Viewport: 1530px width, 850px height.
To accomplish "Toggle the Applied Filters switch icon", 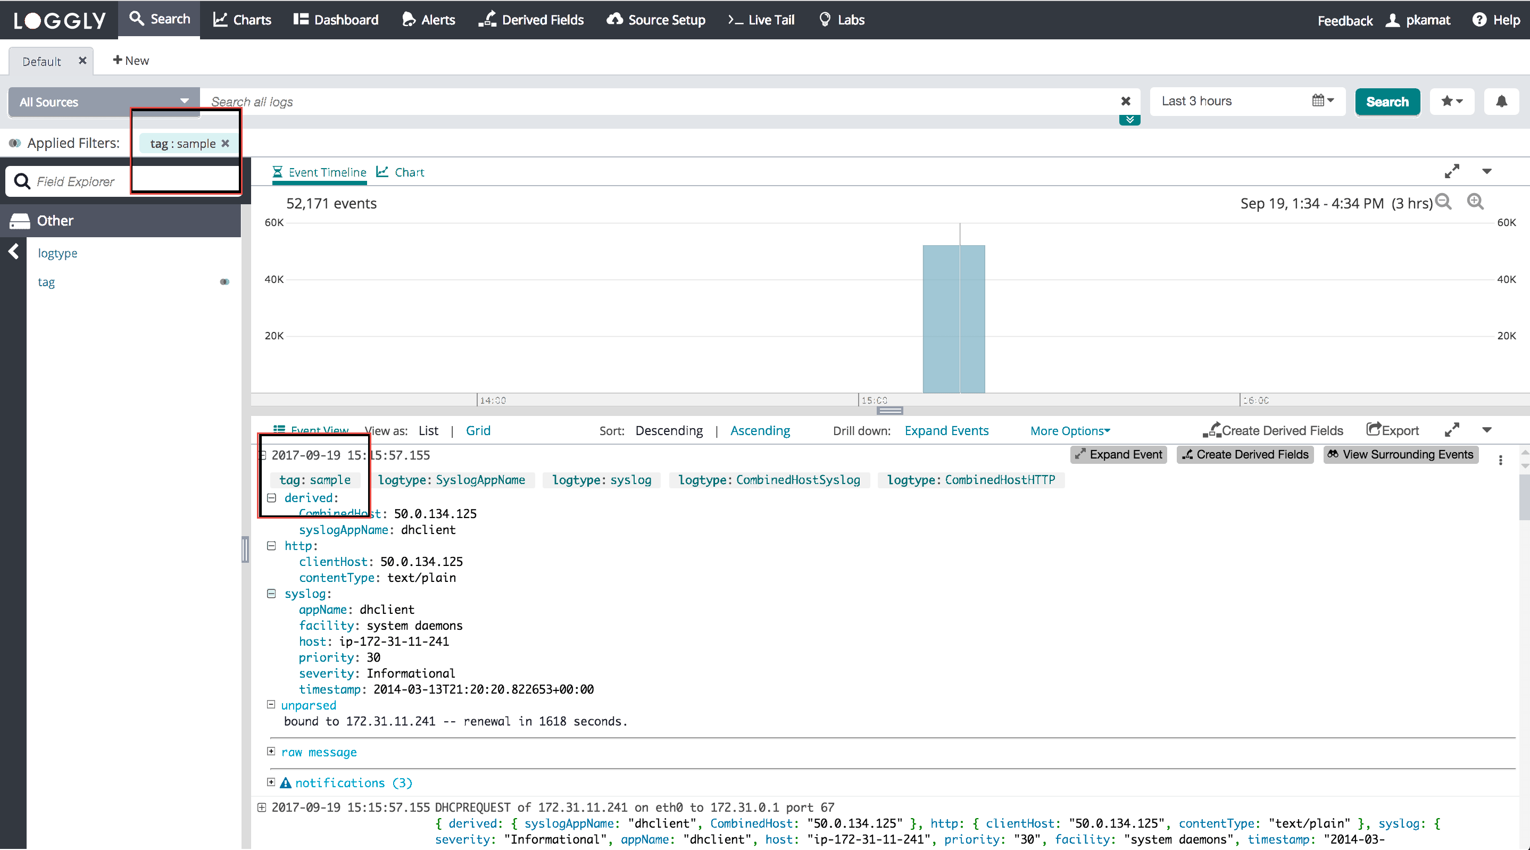I will click(x=15, y=143).
